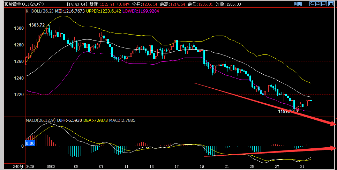Viewport: 337px width, 170px height.
Task: Click the K chart type label
Action: pyautogui.click(x=27, y=11)
